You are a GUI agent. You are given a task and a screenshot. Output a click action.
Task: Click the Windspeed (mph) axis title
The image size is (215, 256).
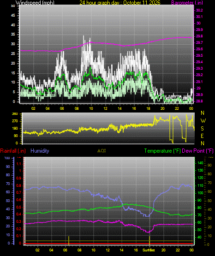(35, 2)
